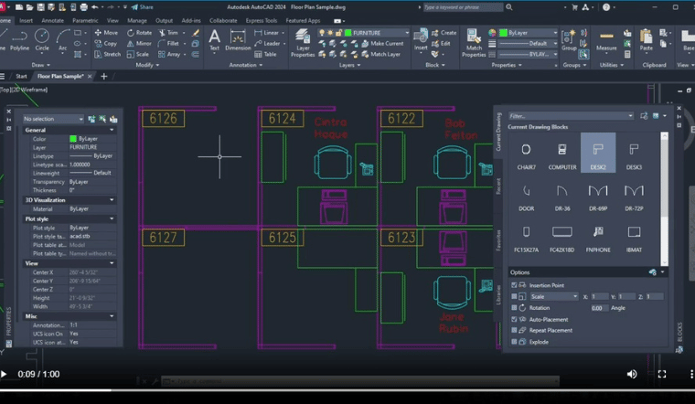The width and height of the screenshot is (695, 404).
Task: Select the Arc tool
Action: tap(62, 41)
